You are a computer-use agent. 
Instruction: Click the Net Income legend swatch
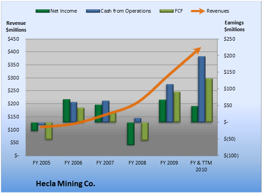pyautogui.click(x=43, y=11)
